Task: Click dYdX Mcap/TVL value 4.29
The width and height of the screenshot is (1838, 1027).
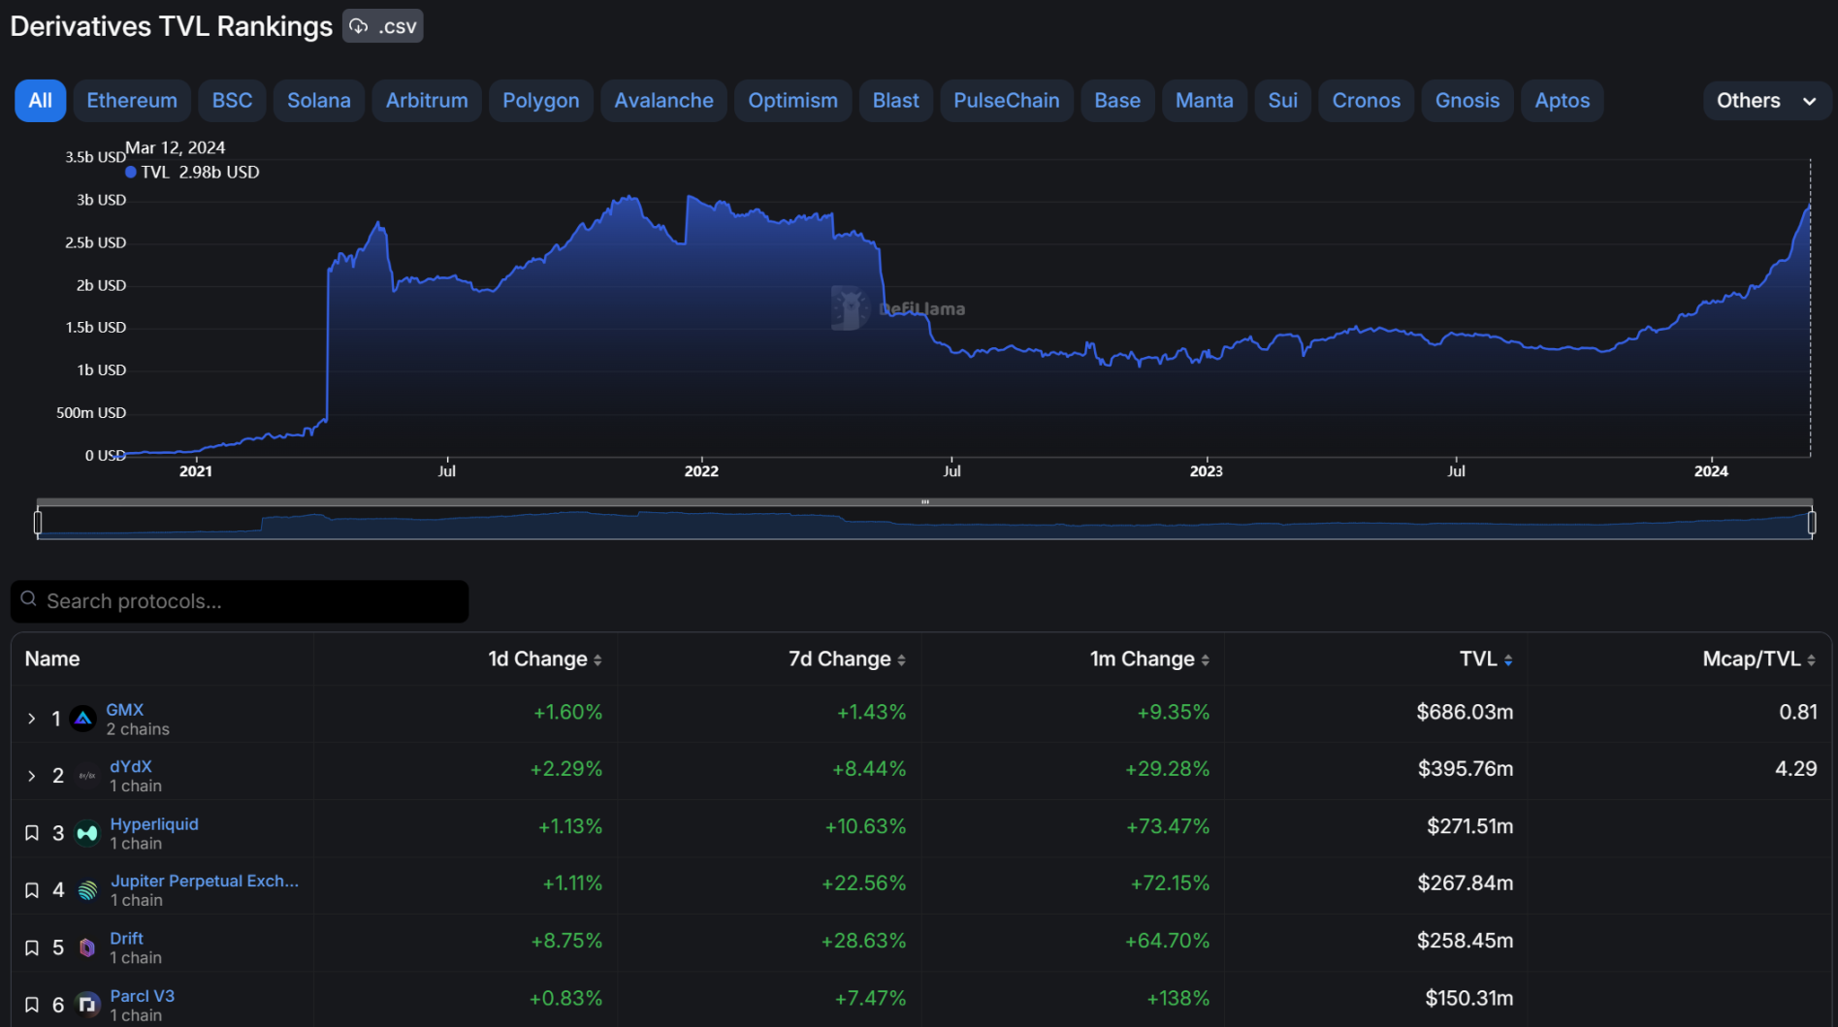Action: (x=1796, y=769)
